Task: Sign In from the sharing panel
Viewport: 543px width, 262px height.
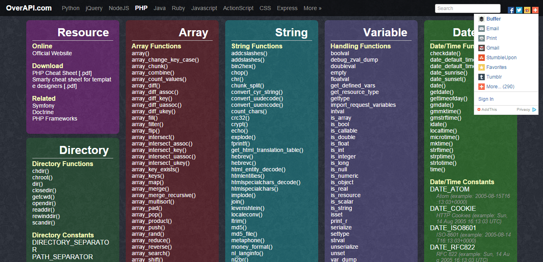Action: (486, 99)
